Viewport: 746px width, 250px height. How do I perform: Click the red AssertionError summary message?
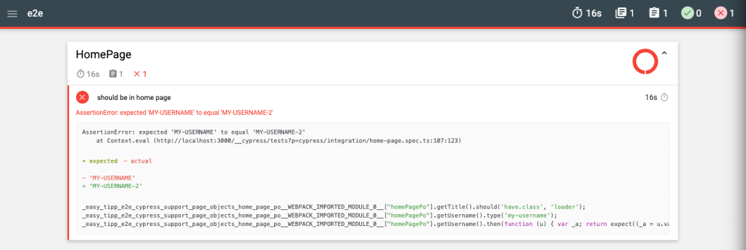[x=175, y=113]
